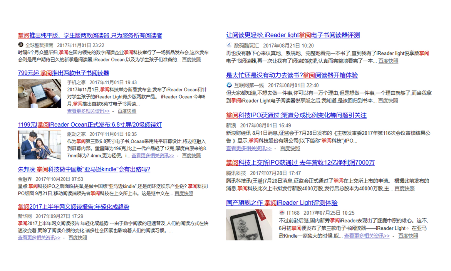Click 查看更多相关资讯 in 驱动之家 result
The width and height of the screenshot is (451, 271).
click(153, 156)
